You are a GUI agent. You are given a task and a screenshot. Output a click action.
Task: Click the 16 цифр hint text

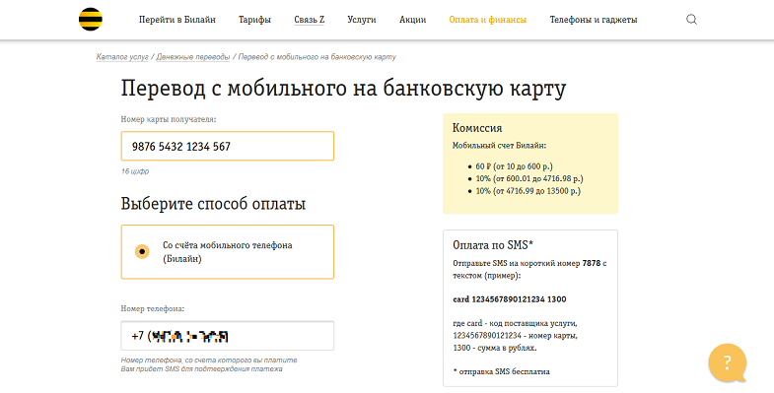(135, 171)
